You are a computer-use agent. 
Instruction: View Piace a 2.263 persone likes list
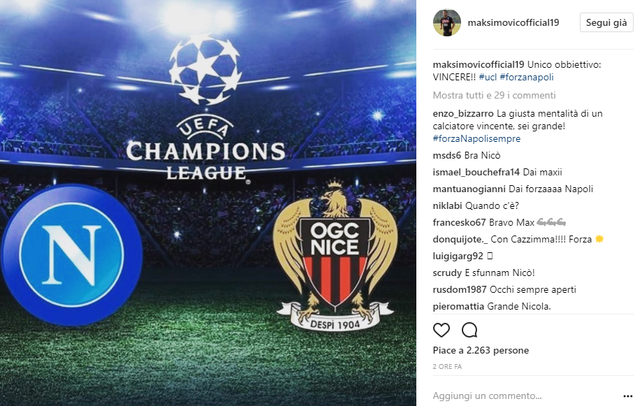pos(481,350)
